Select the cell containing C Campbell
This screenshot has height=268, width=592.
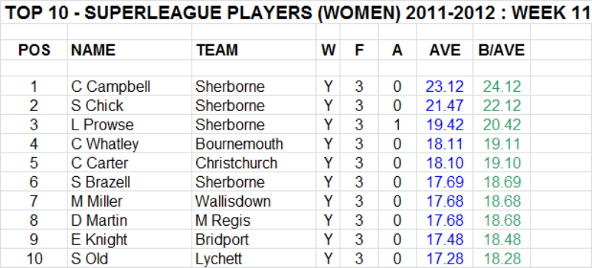click(x=129, y=87)
